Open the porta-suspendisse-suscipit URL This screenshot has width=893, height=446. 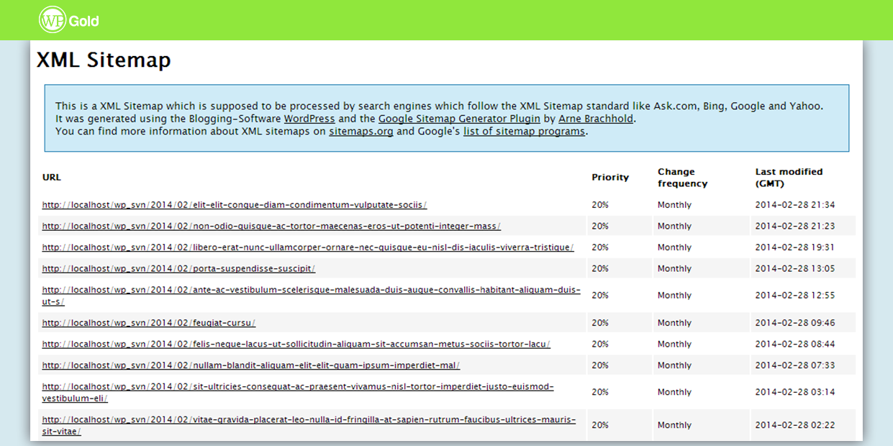tap(178, 268)
